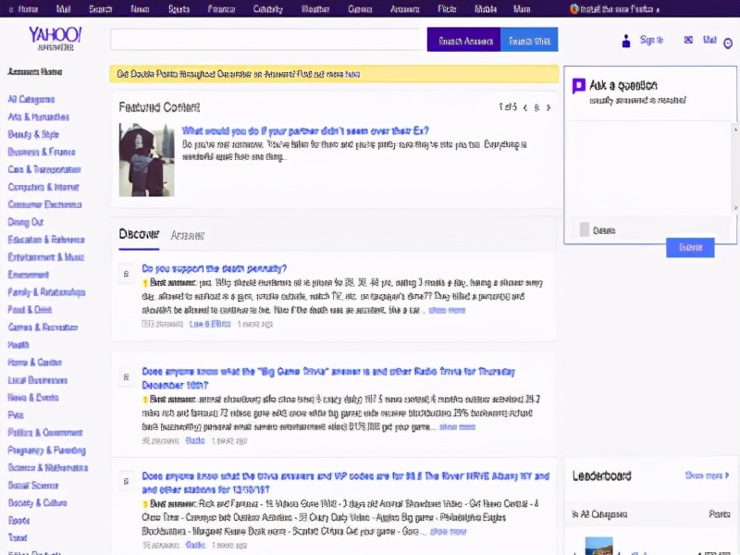Open the Society & Culture category
This screenshot has width=740, height=555.
pyautogui.click(x=37, y=502)
